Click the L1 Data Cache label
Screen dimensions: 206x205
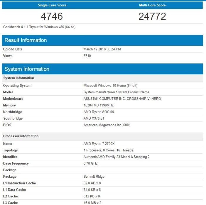pyautogui.click(x=14, y=190)
